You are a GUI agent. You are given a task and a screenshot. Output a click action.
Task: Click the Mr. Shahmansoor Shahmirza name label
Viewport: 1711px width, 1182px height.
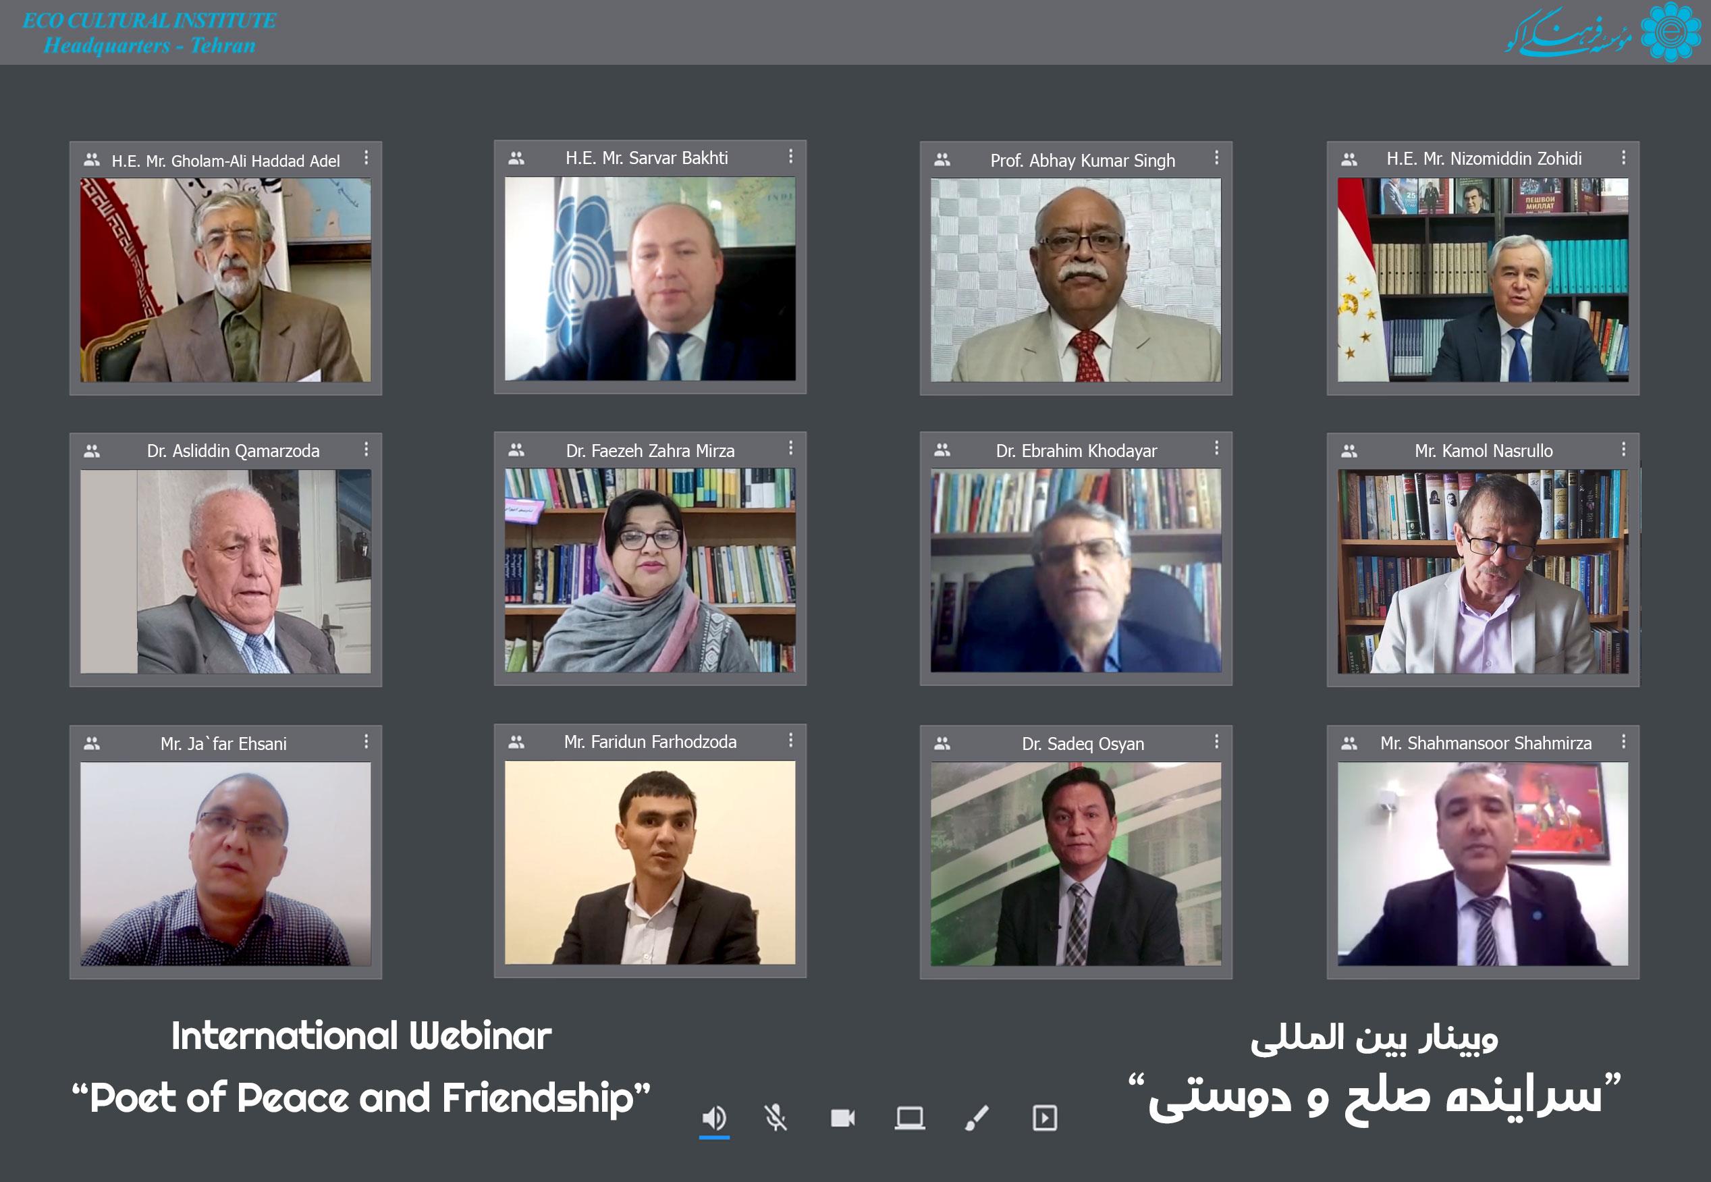(1486, 743)
